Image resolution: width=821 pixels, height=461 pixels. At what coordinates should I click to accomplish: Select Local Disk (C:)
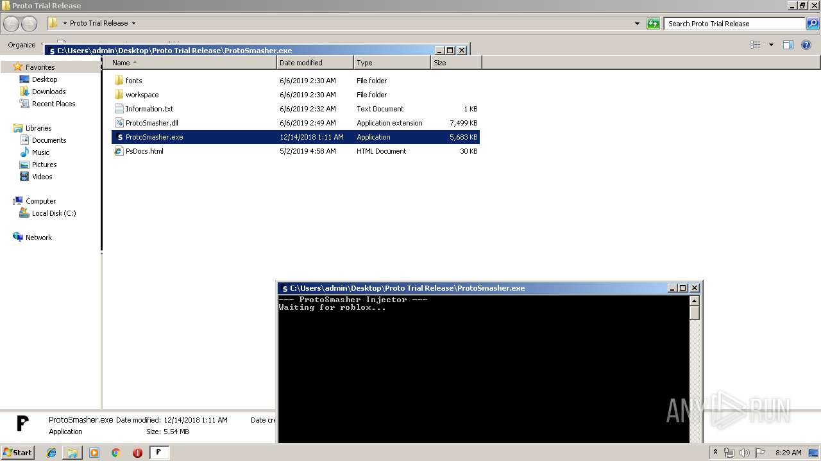pyautogui.click(x=54, y=213)
